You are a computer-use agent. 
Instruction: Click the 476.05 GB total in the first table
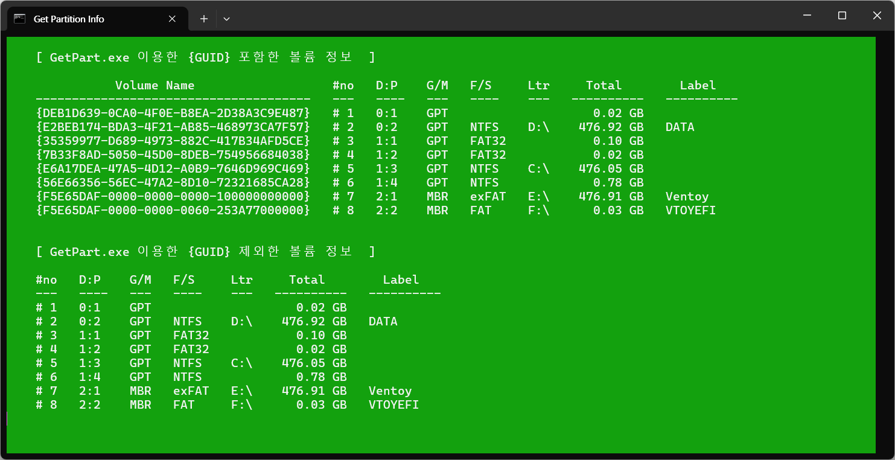tap(611, 168)
